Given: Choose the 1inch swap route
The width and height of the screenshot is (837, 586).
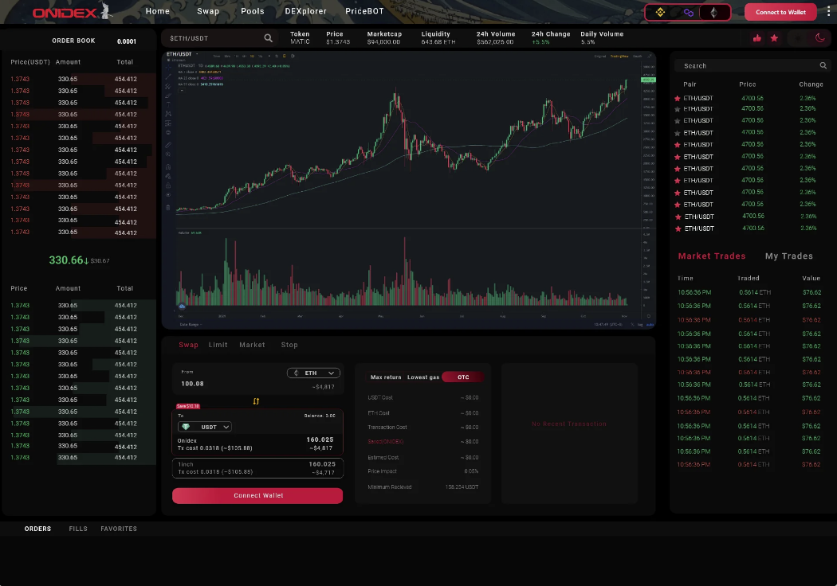Looking at the screenshot, I should tap(257, 468).
